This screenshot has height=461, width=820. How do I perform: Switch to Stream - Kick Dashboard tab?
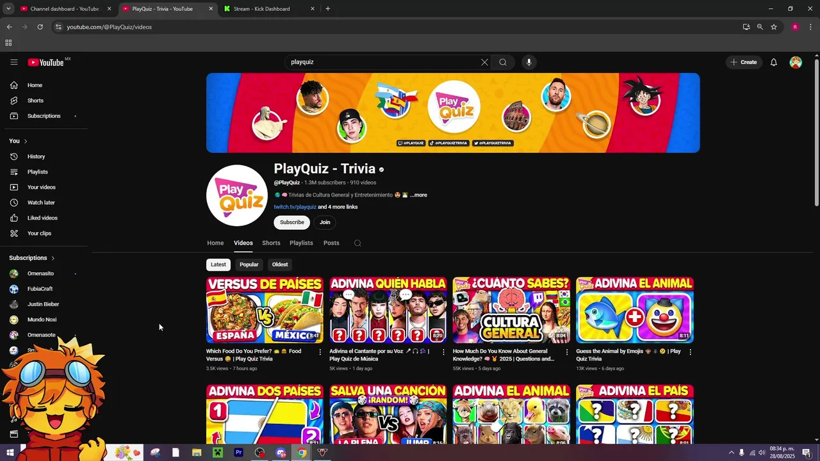pyautogui.click(x=270, y=9)
